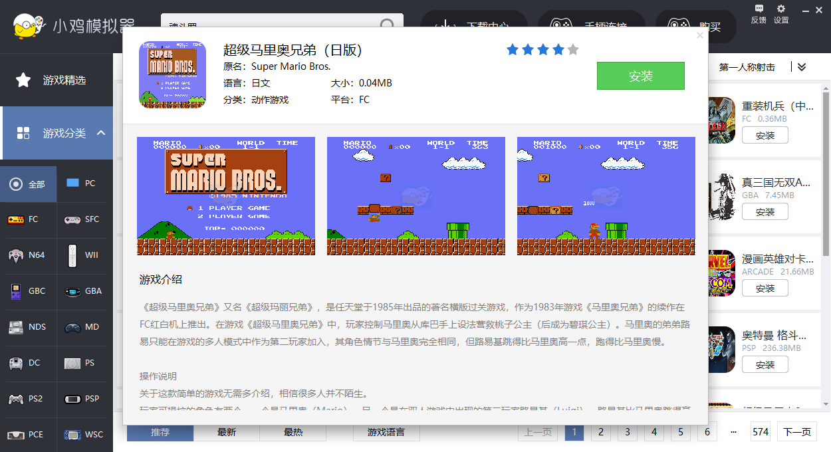The height and width of the screenshot is (452, 831).
Task: Jump to page 3
Action: click(x=628, y=432)
